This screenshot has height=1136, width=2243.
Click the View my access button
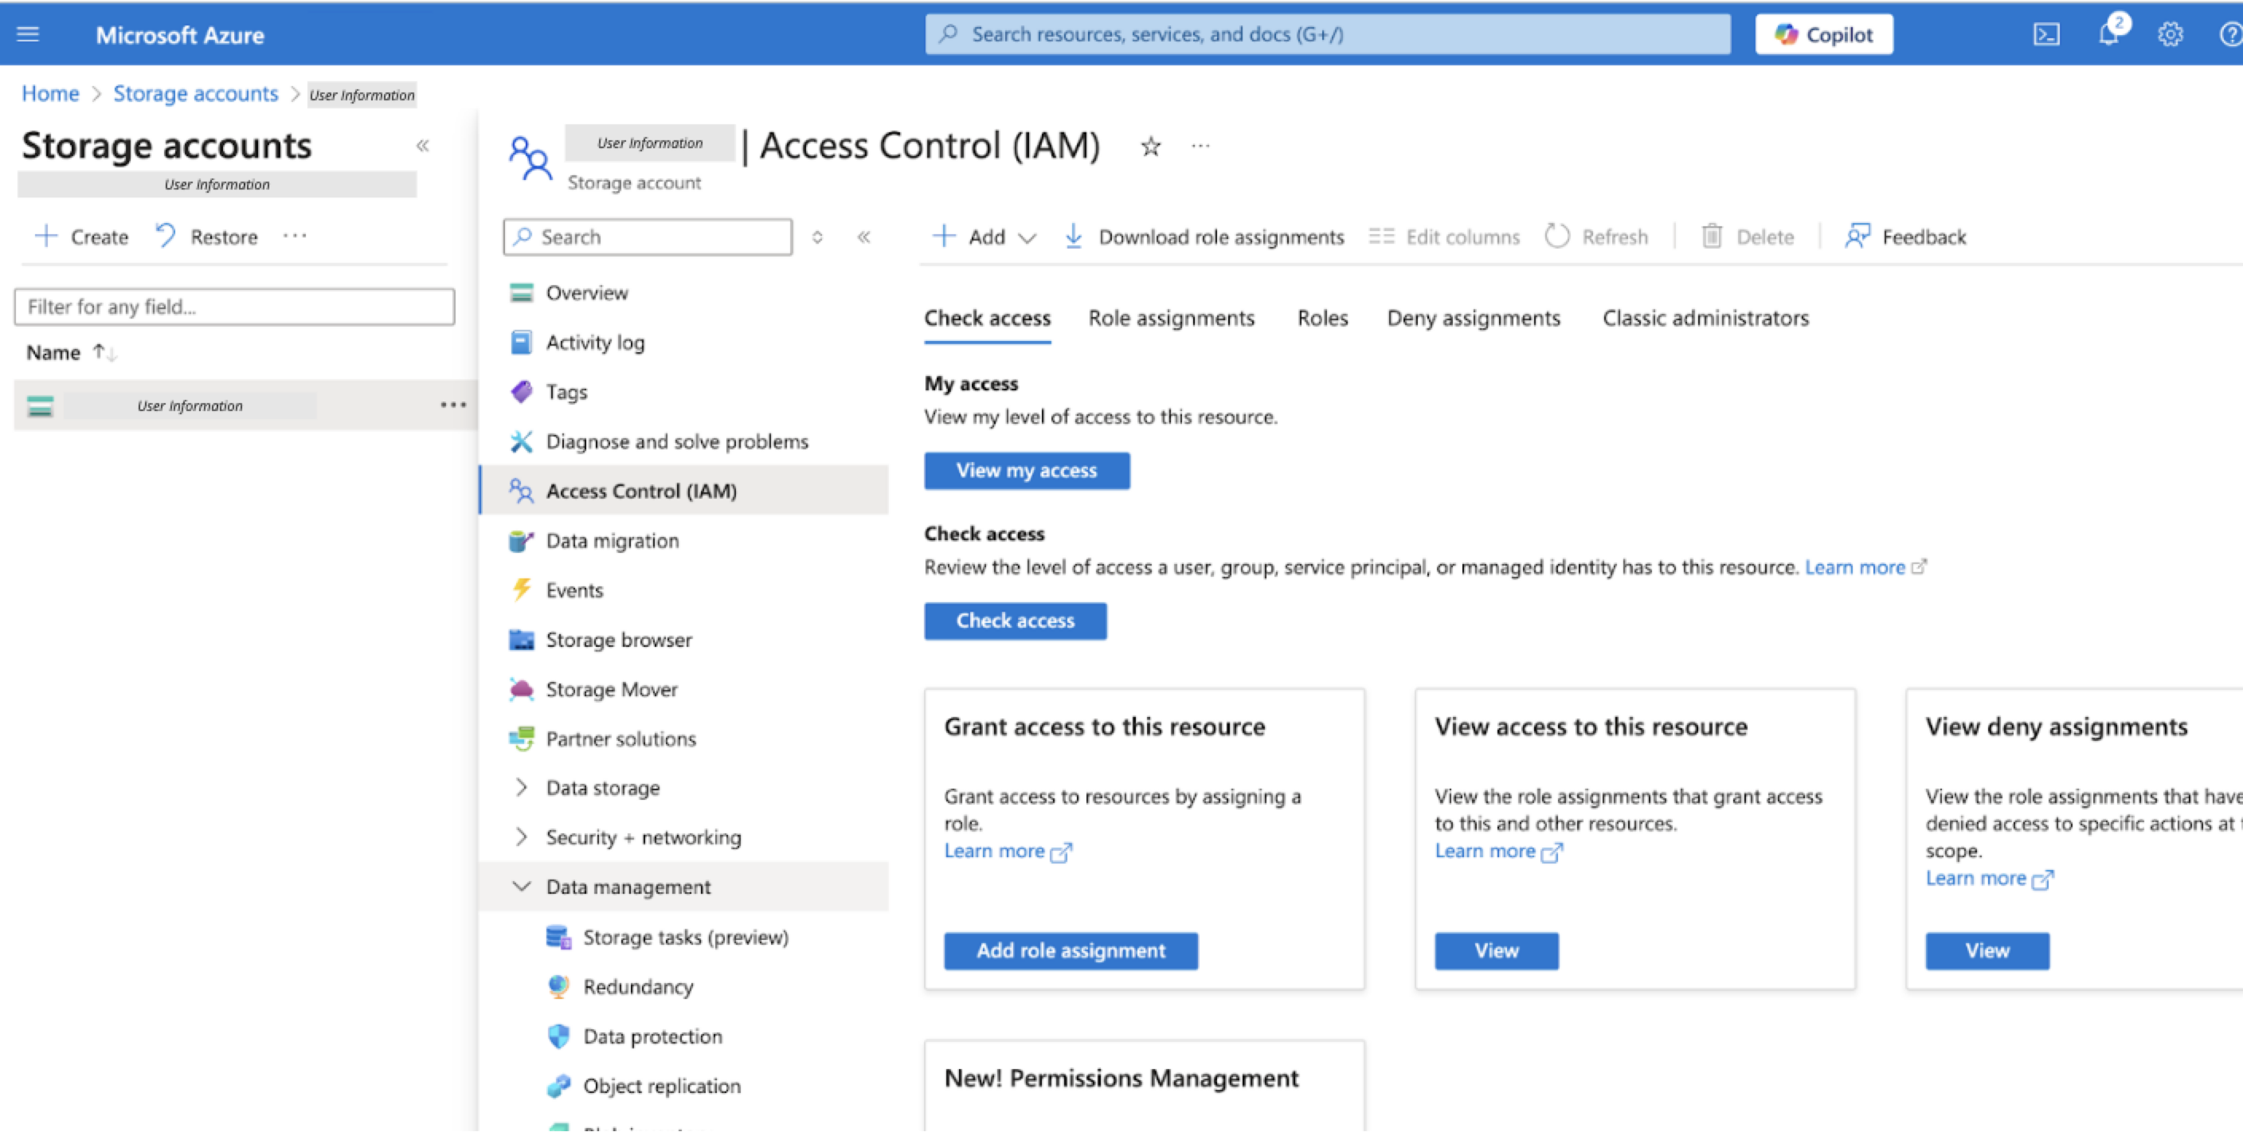tap(1026, 471)
